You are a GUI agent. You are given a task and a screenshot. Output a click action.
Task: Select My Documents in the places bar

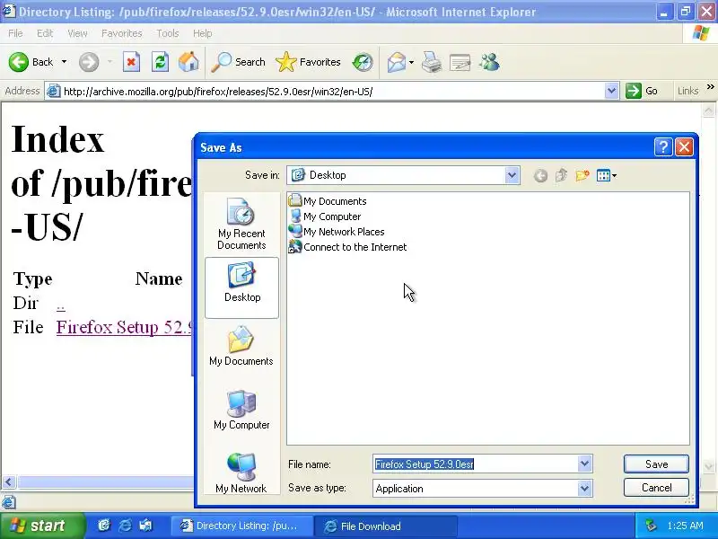(241, 346)
